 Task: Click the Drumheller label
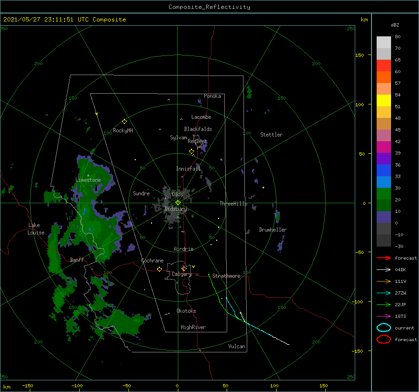273,230
